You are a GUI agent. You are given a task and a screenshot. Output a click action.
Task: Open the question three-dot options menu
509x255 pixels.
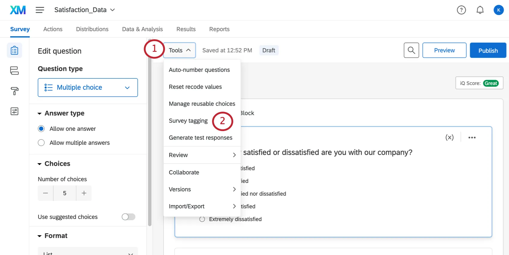coord(472,138)
